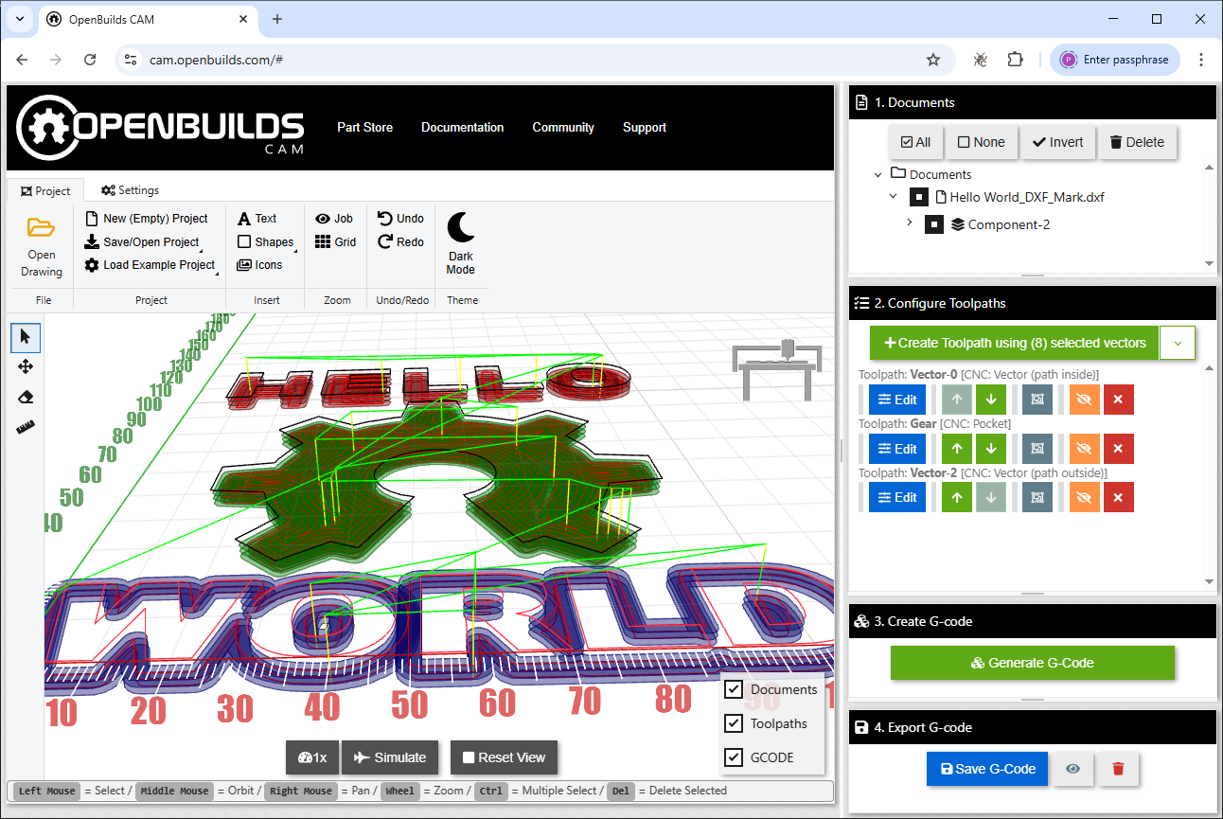Screen dimensions: 1223x819
Task: Delete the Gear pocket toolpath
Action: [x=1118, y=449]
